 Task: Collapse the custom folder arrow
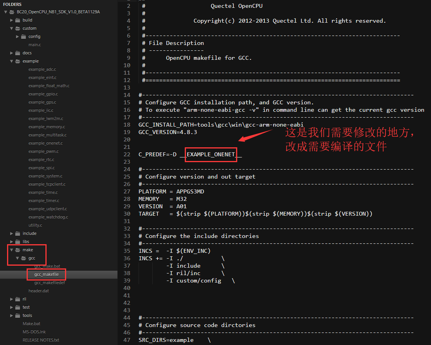(x=11, y=28)
